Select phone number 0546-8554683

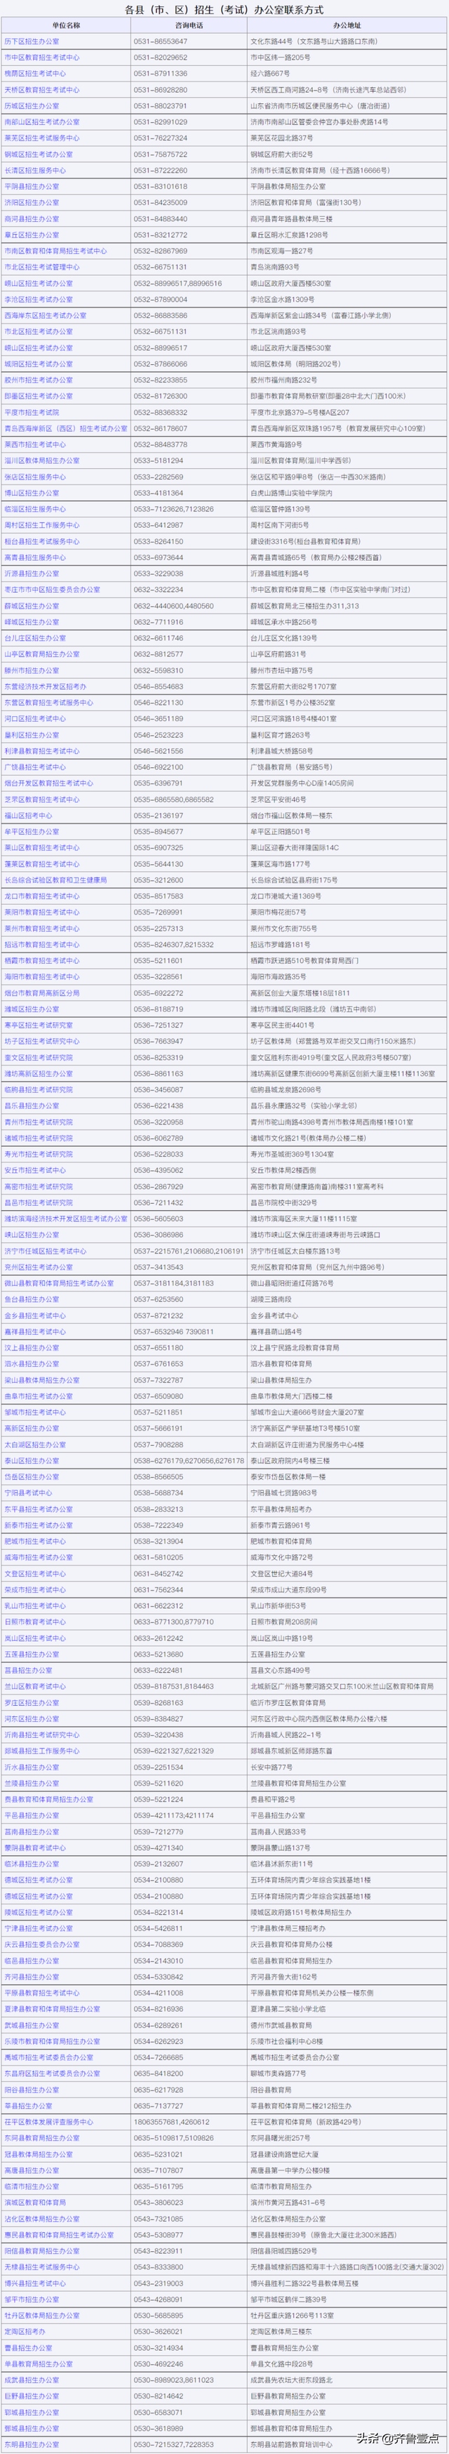click(x=159, y=686)
